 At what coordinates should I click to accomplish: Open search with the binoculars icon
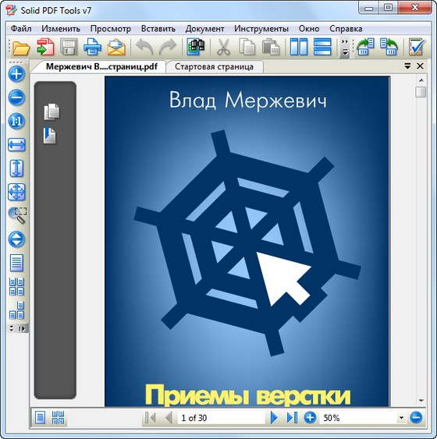(196, 47)
